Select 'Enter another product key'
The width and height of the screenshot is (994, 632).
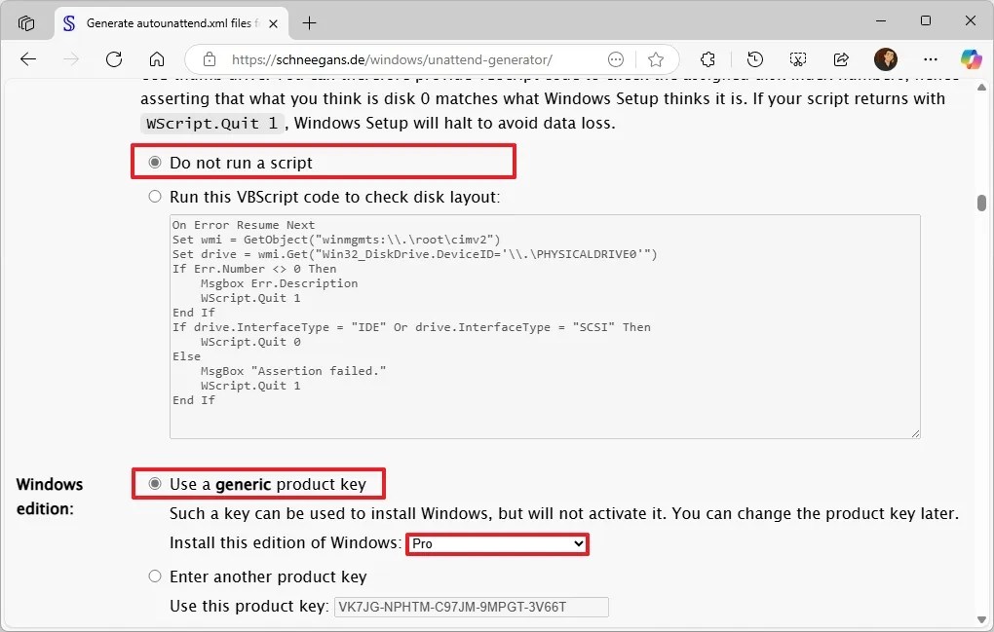coord(154,576)
